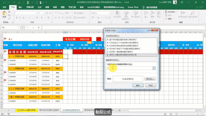Toggle Bold formatting

click(x=17, y=18)
